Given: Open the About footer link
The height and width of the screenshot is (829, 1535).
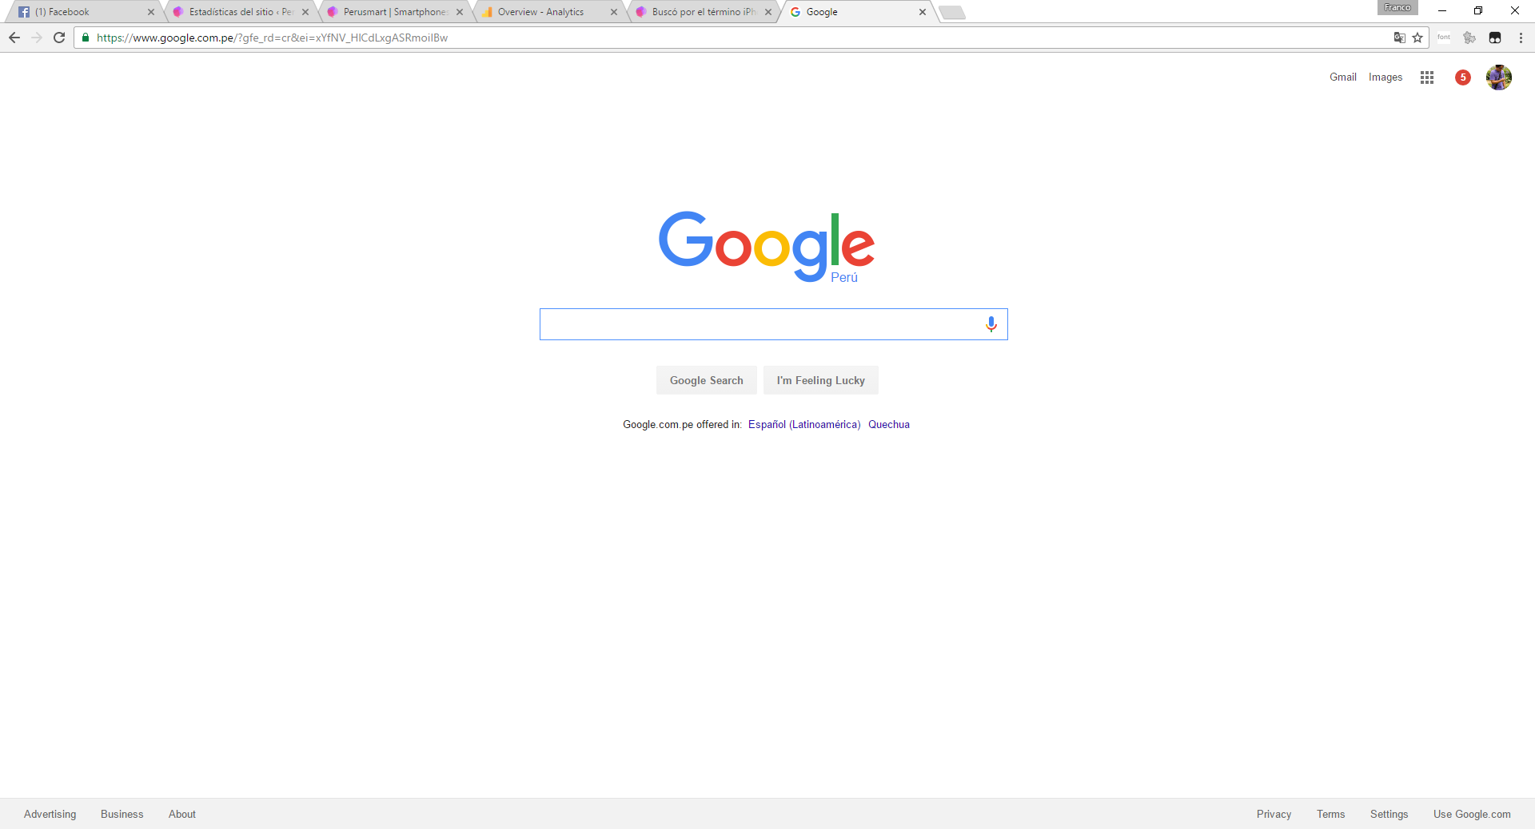Looking at the screenshot, I should pyautogui.click(x=182, y=814).
